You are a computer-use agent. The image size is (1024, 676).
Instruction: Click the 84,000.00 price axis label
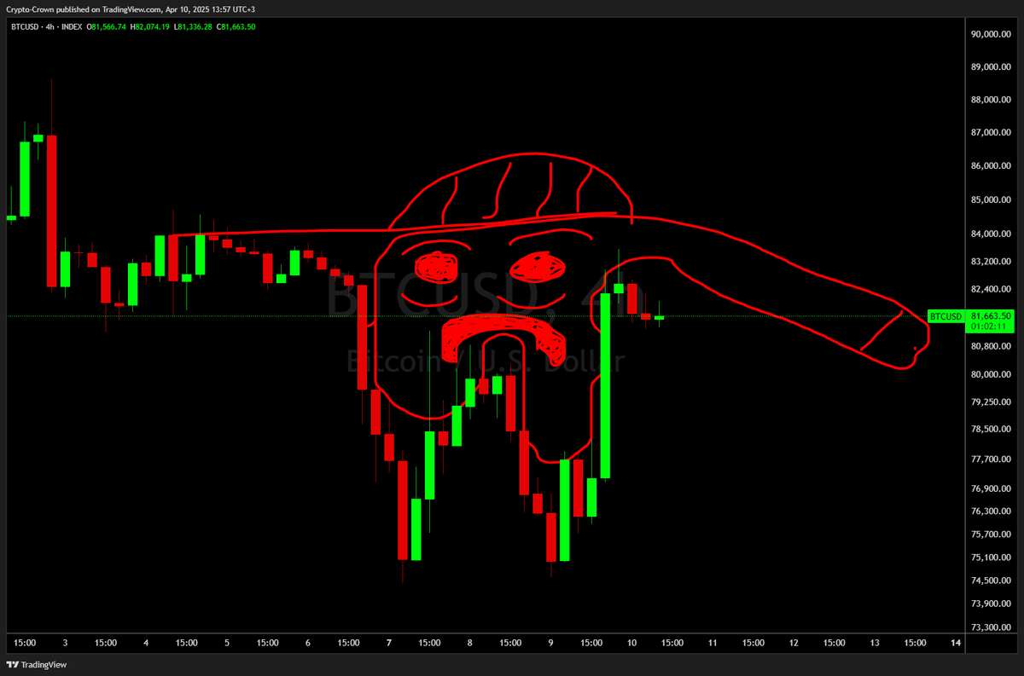(991, 234)
